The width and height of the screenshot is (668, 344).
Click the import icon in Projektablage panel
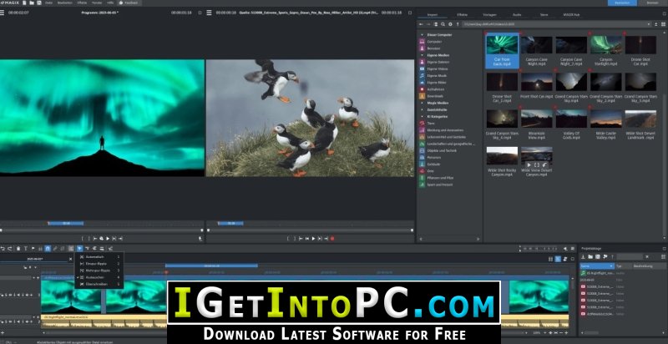[583, 256]
